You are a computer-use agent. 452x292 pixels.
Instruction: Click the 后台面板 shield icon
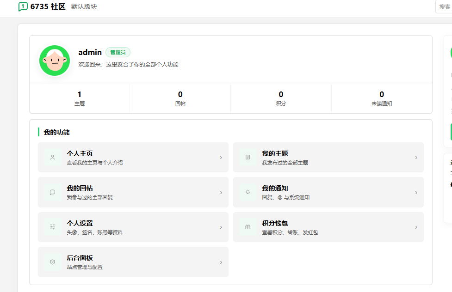[52, 262]
